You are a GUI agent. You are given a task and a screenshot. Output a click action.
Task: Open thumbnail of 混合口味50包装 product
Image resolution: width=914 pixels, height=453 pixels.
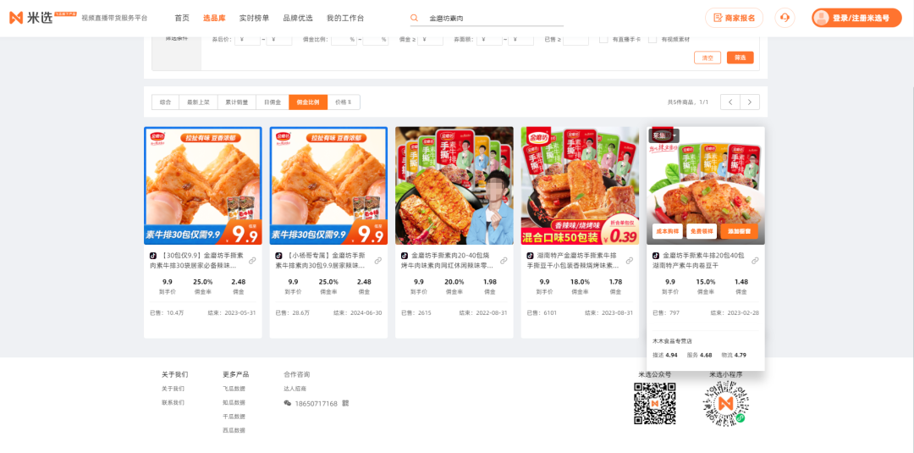coord(580,186)
